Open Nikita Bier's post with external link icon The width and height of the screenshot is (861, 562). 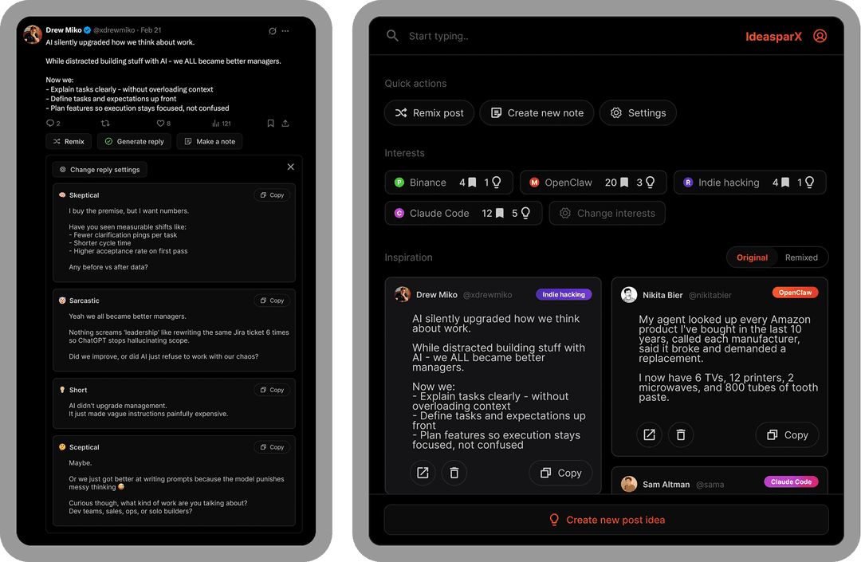[x=649, y=434]
